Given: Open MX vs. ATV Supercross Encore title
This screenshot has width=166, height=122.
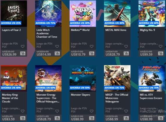Looking at the screenshot, I should pyautogui.click(x=151, y=96).
